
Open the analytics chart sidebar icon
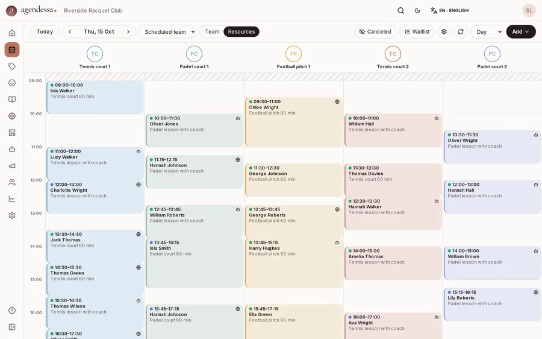[x=12, y=199]
